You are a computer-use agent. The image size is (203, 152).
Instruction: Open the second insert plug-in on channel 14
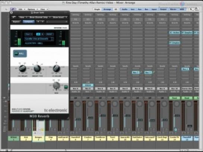175,43
